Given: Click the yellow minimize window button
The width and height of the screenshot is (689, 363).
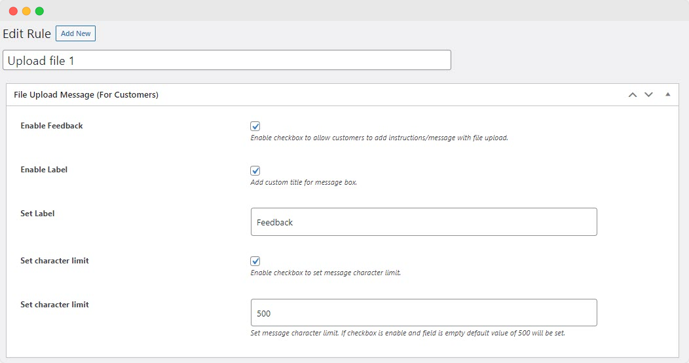Looking at the screenshot, I should tap(26, 11).
